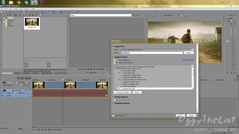The image size is (239, 134).
Task: Switch to the Media Generators tab
Action: (47, 73)
